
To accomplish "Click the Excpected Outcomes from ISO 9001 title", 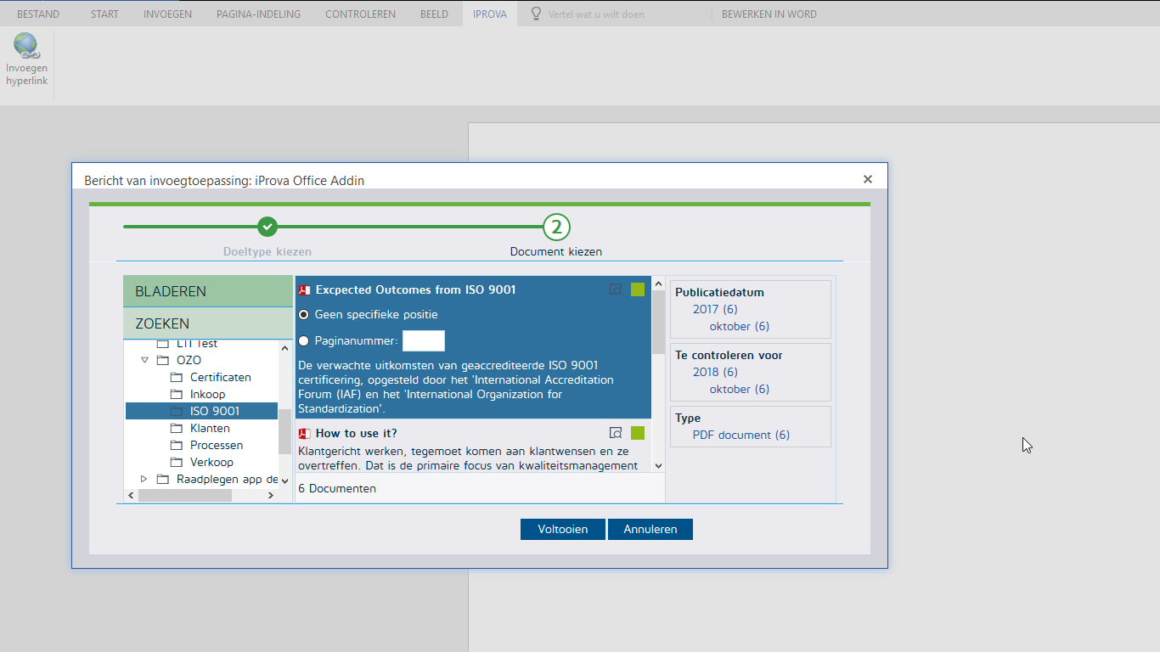I will tap(416, 290).
